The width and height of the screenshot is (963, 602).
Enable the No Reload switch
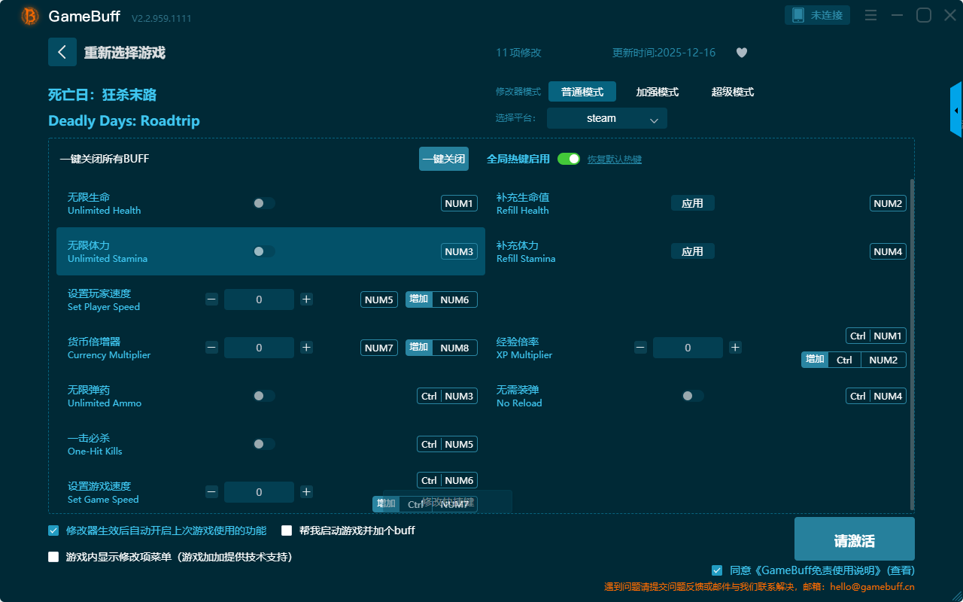click(x=692, y=396)
